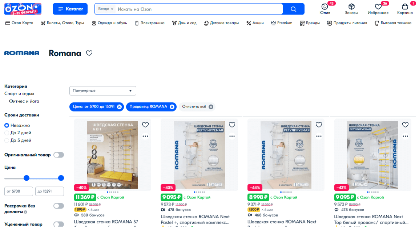Click the 11 369 ₽ Ozon Card price
The image size is (419, 227).
[x=85, y=197]
